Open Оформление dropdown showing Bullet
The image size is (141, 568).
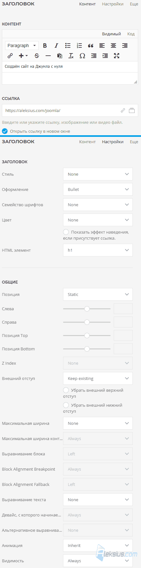[x=98, y=189]
